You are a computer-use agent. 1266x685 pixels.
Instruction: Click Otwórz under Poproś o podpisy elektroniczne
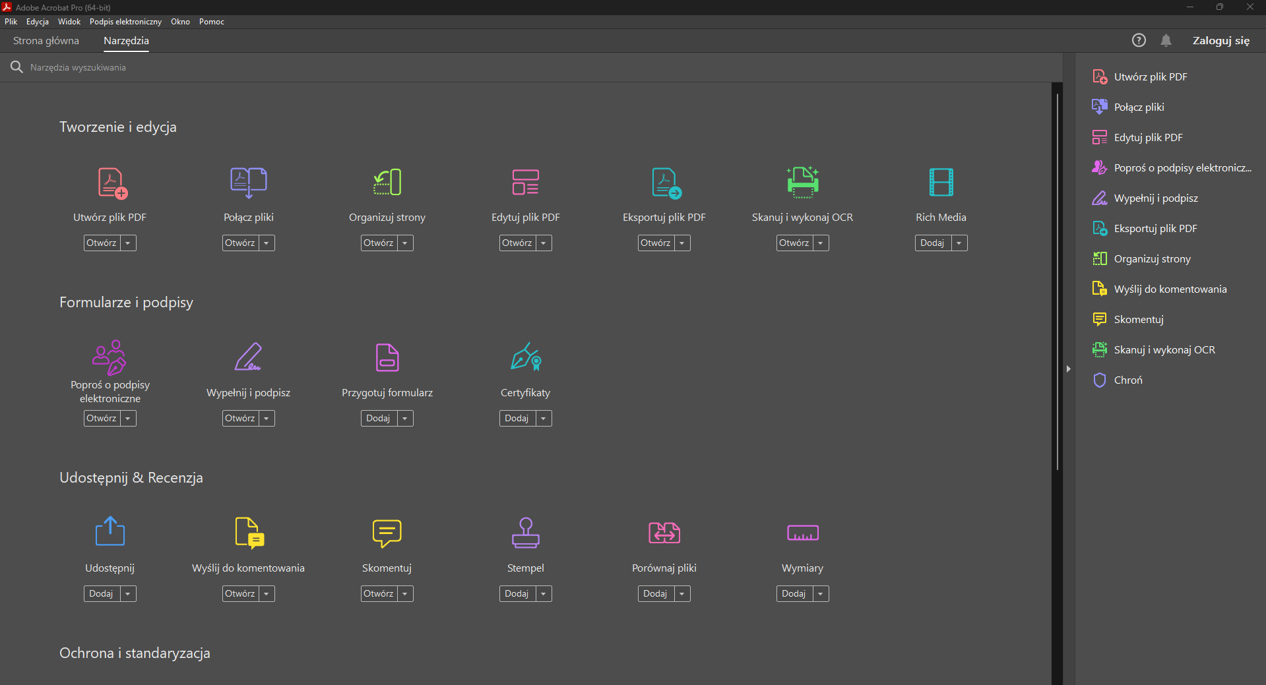102,419
